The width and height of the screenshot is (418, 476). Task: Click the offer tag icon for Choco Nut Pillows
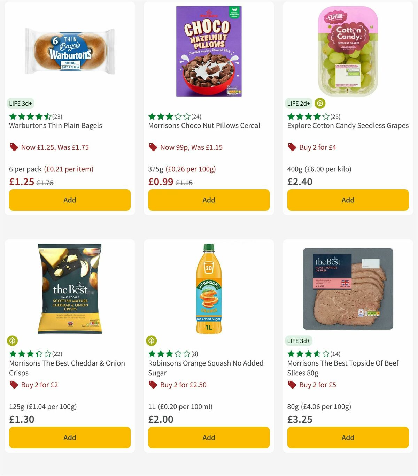153,147
